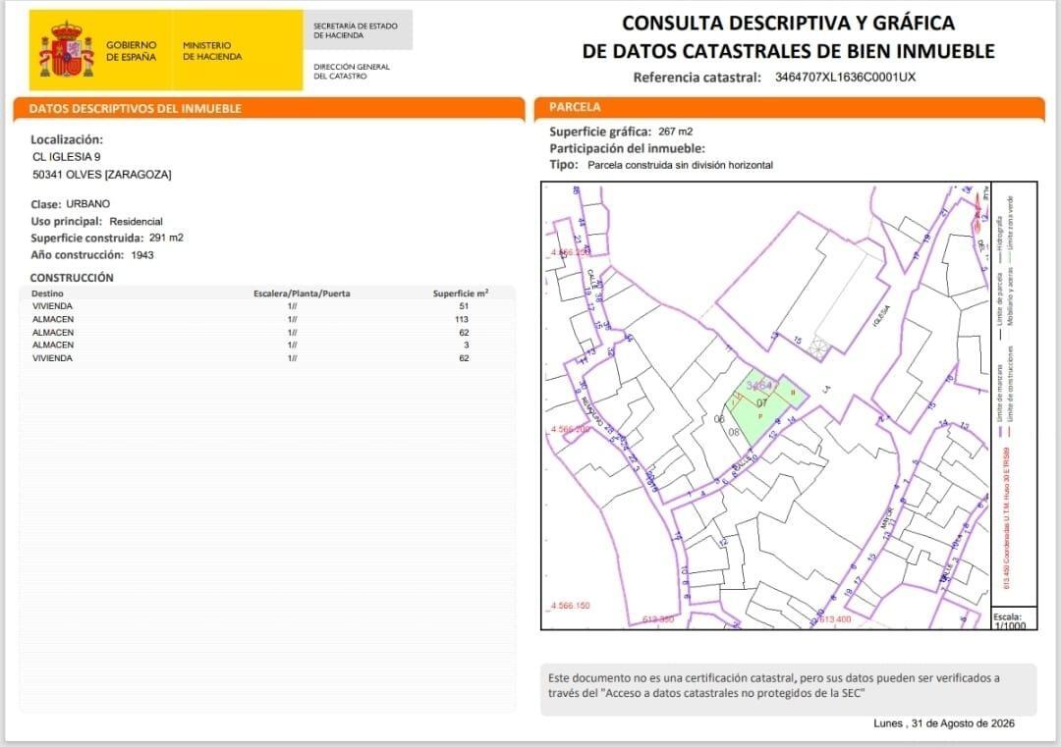Click "SECRETARÍA DE ESTADO DE HACIENDA" label
Screen dimensions: 1061x747
click(356, 30)
